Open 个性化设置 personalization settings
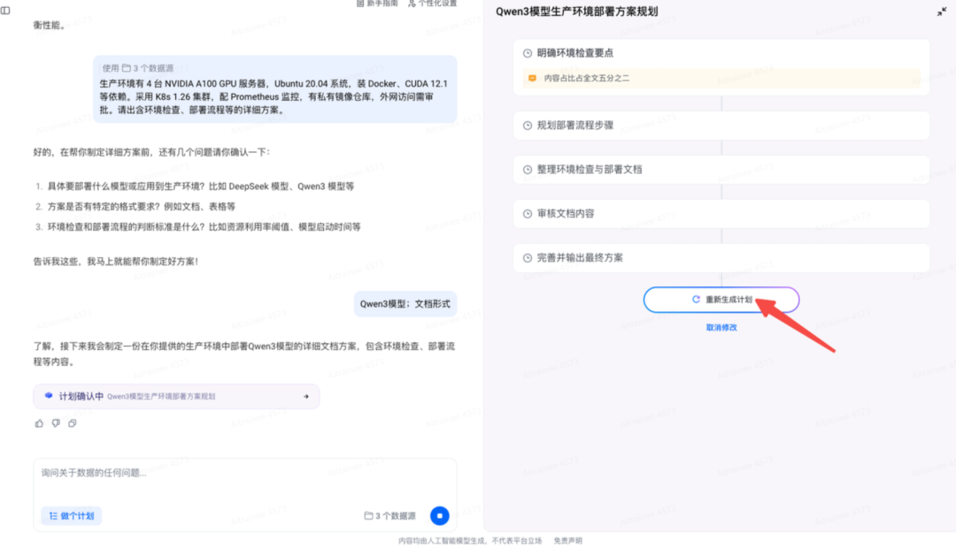Image resolution: width=956 pixels, height=549 pixels. (432, 4)
